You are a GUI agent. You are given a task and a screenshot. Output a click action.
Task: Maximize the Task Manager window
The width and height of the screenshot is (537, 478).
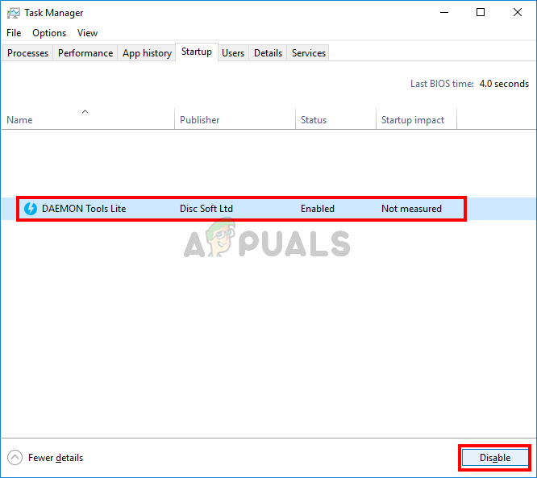click(481, 13)
